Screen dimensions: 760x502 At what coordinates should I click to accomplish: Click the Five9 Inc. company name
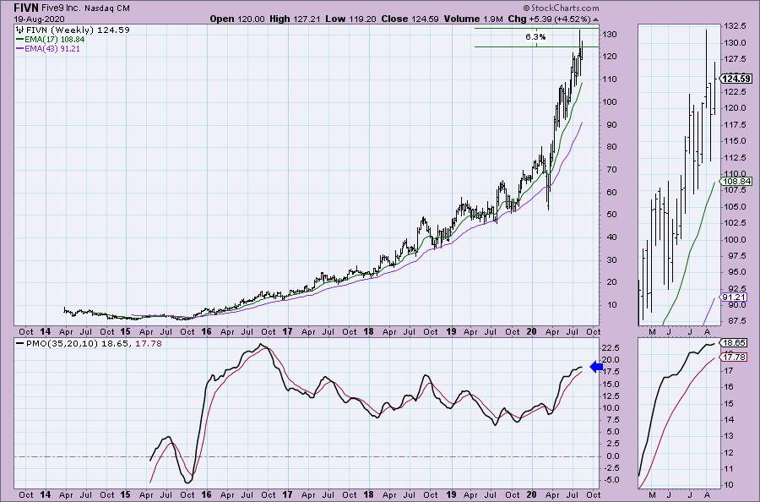(x=62, y=8)
